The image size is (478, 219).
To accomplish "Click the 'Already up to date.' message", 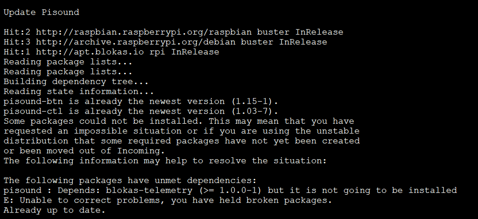I will pos(55,210).
